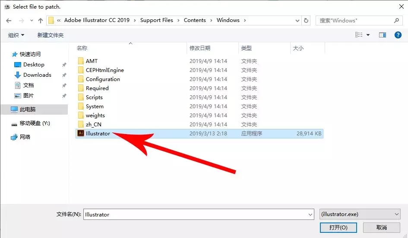Click the Illustrator Ai file icon

pos(81,133)
